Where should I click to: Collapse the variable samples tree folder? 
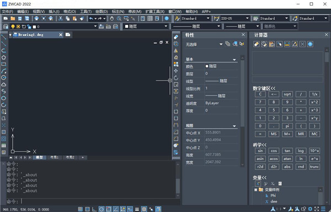(x=255, y=189)
